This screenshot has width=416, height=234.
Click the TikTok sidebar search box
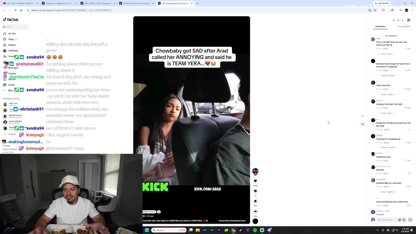[16, 27]
